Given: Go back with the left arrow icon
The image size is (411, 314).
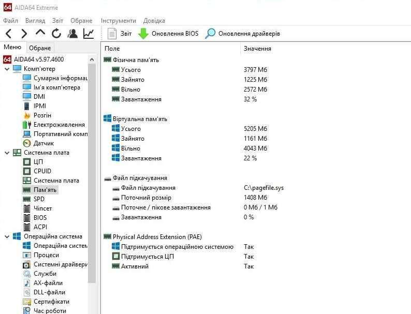Looking at the screenshot, I should pyautogui.click(x=9, y=34).
